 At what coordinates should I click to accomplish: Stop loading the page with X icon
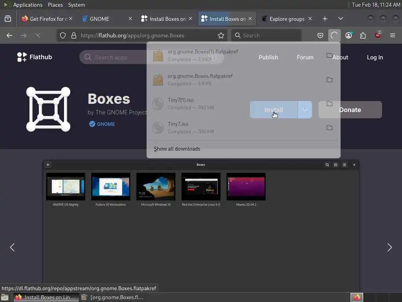tap(38, 35)
